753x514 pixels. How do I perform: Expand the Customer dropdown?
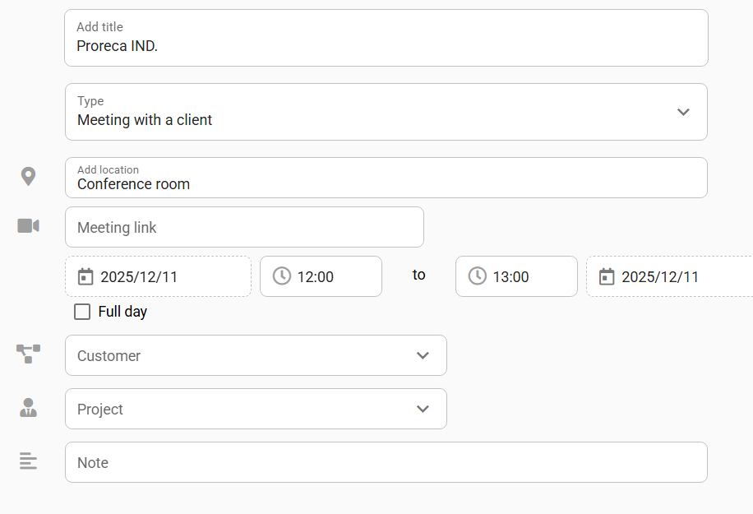(x=423, y=355)
